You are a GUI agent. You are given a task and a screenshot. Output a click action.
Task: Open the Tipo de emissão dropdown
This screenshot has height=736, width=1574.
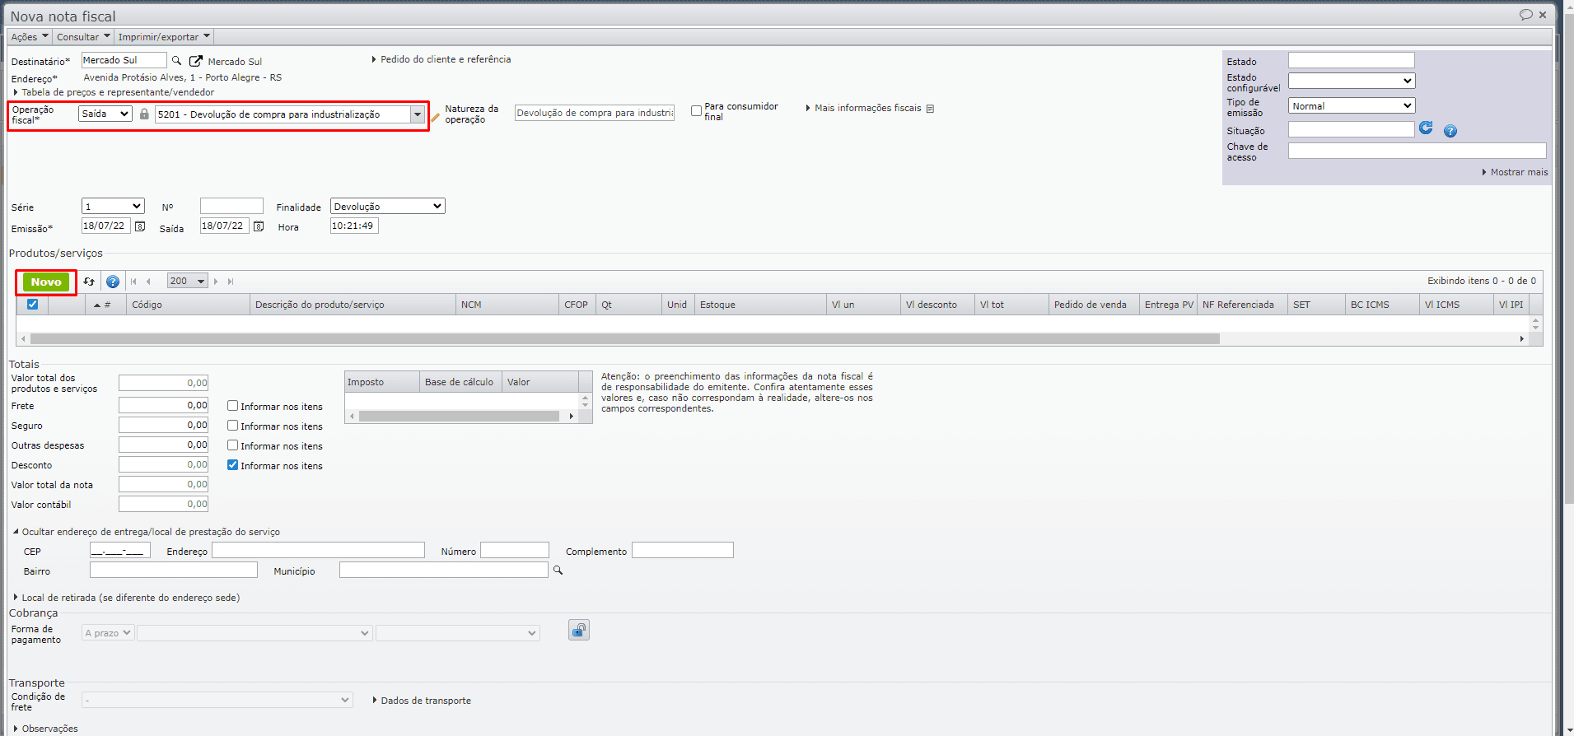1352,105
